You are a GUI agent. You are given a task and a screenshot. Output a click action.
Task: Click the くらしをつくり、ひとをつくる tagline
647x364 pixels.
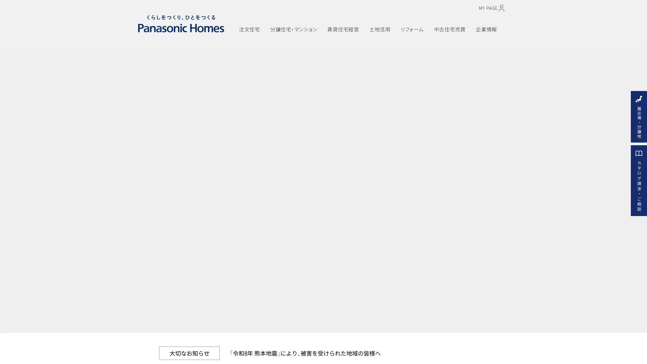pos(181,18)
